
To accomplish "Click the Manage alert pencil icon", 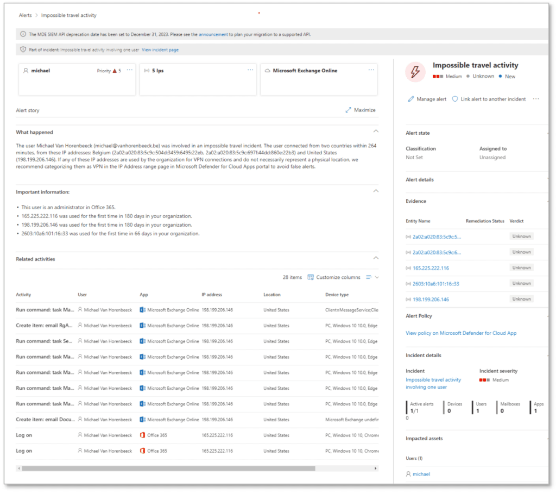I will pos(411,99).
